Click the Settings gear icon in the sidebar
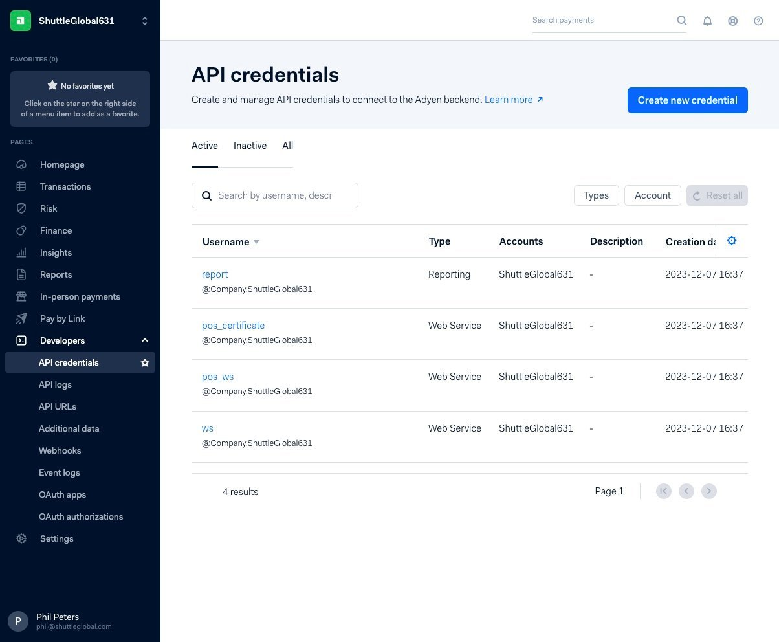The height and width of the screenshot is (642, 779). pyautogui.click(x=21, y=538)
